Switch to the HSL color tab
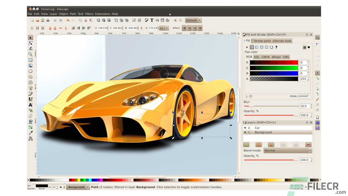The width and height of the screenshot is (348, 196). 257,57
